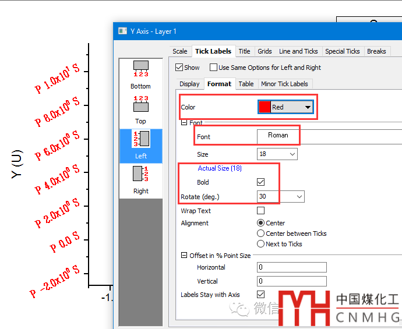Select Center between Ticks alignment
This screenshot has height=329, width=402.
[x=260, y=233]
